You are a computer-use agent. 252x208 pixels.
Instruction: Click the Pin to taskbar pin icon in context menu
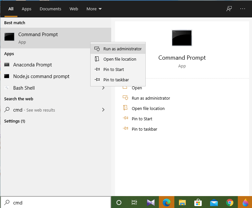pyautogui.click(x=97, y=79)
